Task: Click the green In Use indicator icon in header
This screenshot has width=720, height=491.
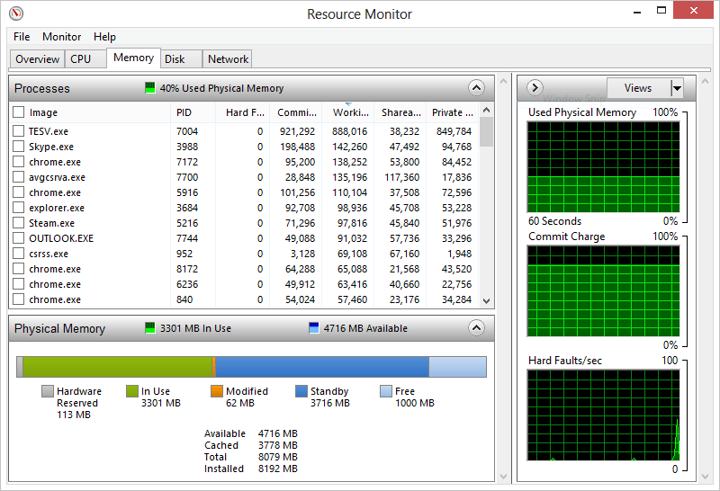Action: pyautogui.click(x=149, y=327)
